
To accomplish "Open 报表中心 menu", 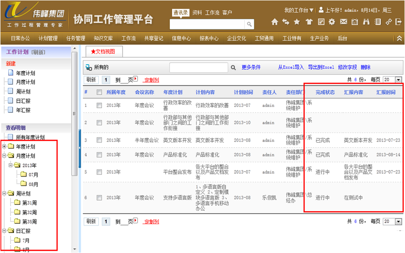I will tap(208, 38).
